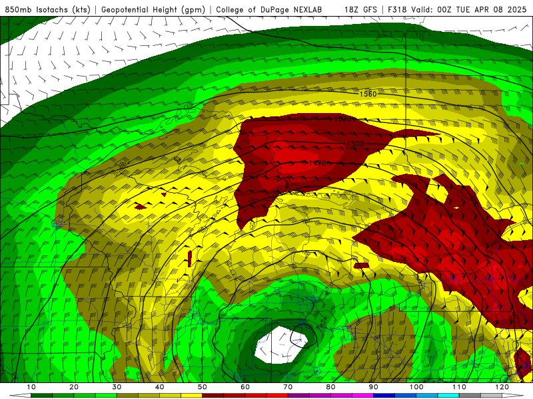This screenshot has width=533, height=399.
Task: Click the "850mb Isotachs (kts)" title text
Action: pos(47,9)
